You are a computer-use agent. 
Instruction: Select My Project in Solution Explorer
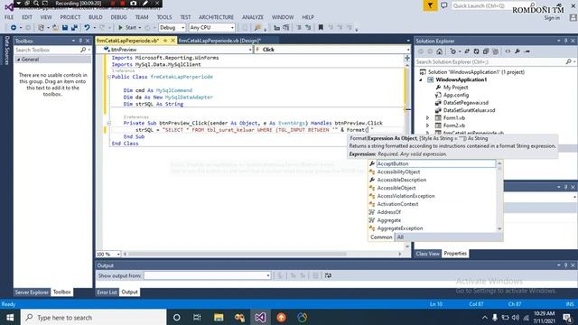click(x=455, y=88)
